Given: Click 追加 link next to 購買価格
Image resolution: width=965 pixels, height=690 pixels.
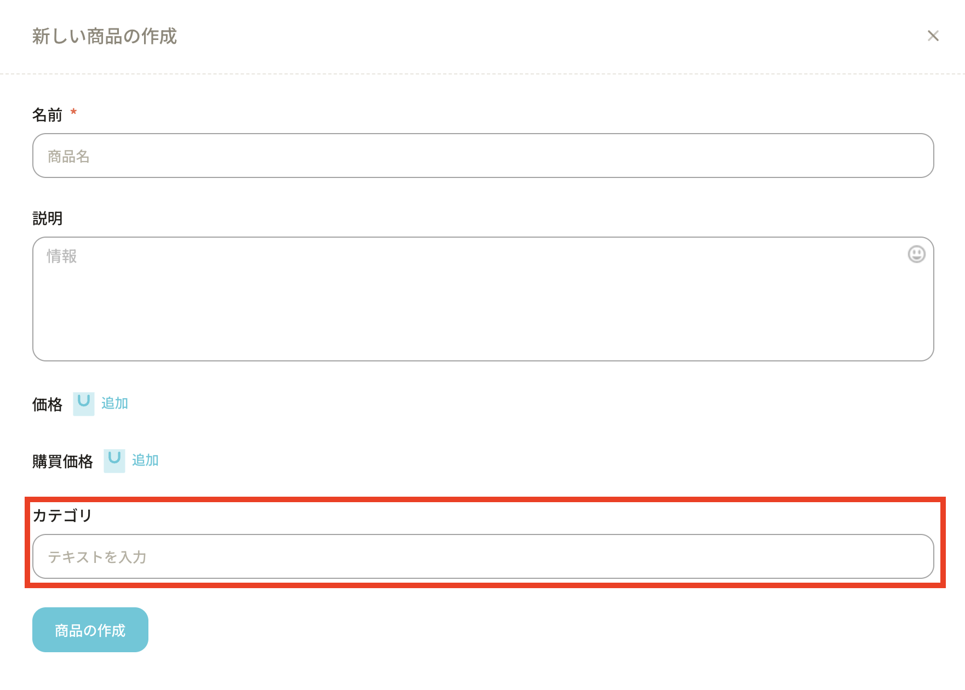Looking at the screenshot, I should tap(145, 461).
